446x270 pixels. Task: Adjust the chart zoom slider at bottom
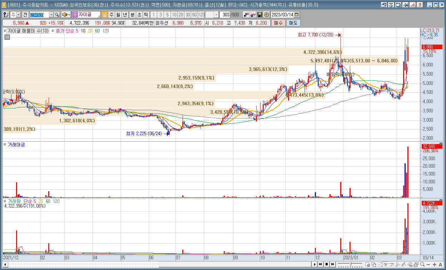[x=351, y=264]
